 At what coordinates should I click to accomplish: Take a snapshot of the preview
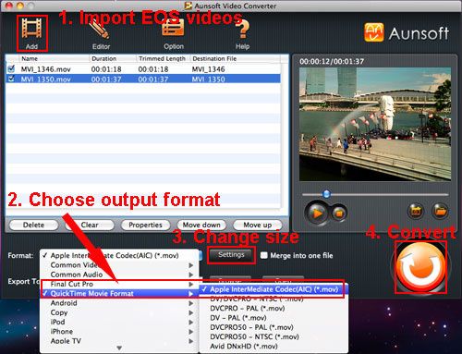[416, 212]
